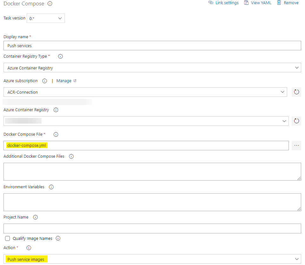Click the Remove trash can icon
This screenshot has height=265, width=305.
pos(279,3)
